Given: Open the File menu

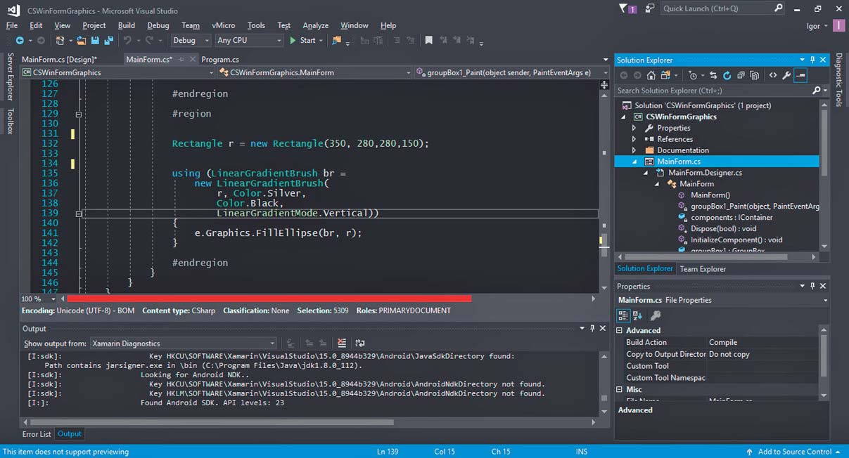Looking at the screenshot, I should (x=12, y=25).
